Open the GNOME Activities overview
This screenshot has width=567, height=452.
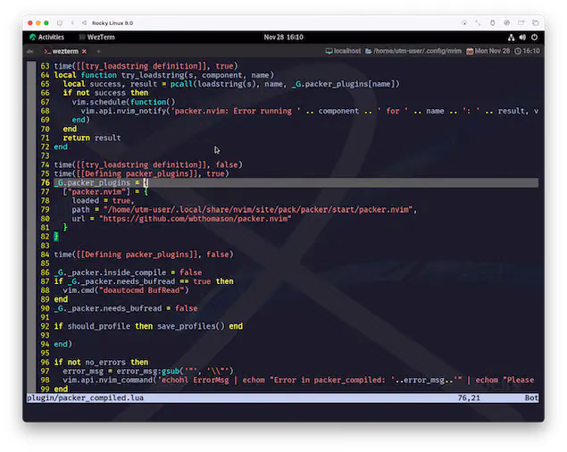tap(47, 37)
